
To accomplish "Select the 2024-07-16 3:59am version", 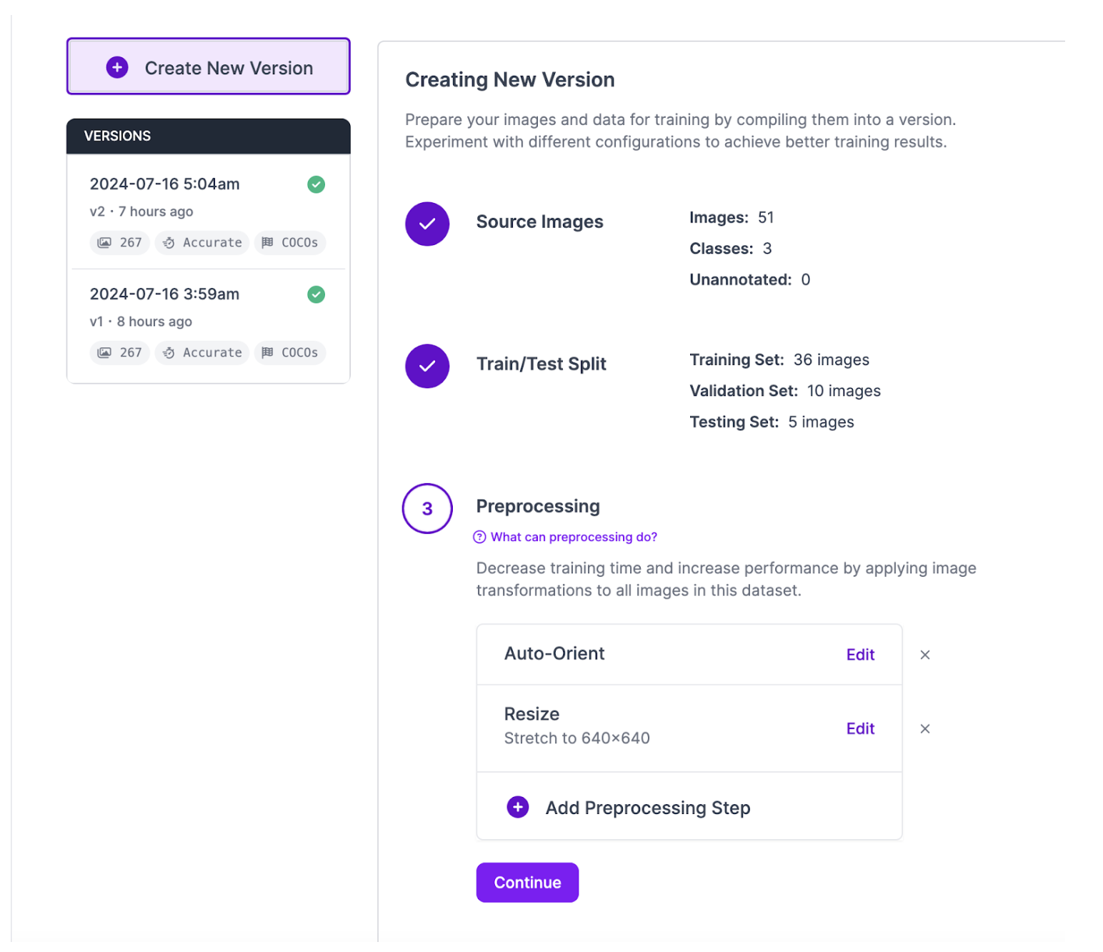I will pos(165,294).
